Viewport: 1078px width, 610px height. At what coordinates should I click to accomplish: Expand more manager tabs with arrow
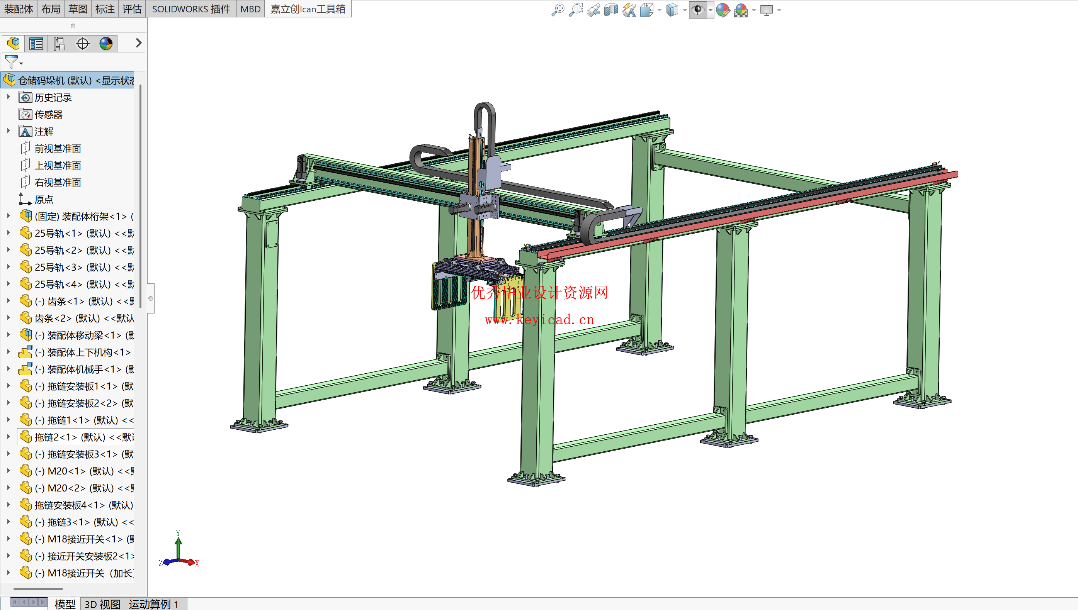pyautogui.click(x=139, y=43)
